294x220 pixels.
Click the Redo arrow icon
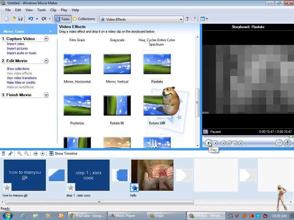(x=44, y=19)
